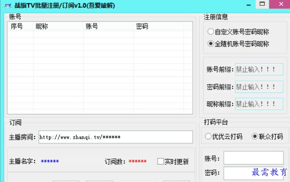Click the 打码平台 密码 input field
290x182 pixels.
click(254, 173)
